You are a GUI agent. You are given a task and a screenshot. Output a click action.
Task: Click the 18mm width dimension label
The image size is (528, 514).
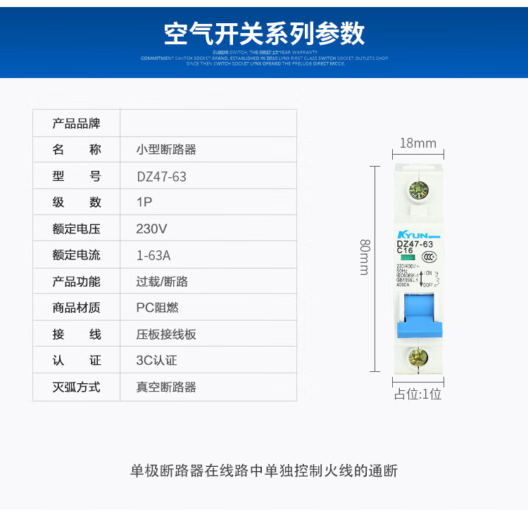point(417,143)
